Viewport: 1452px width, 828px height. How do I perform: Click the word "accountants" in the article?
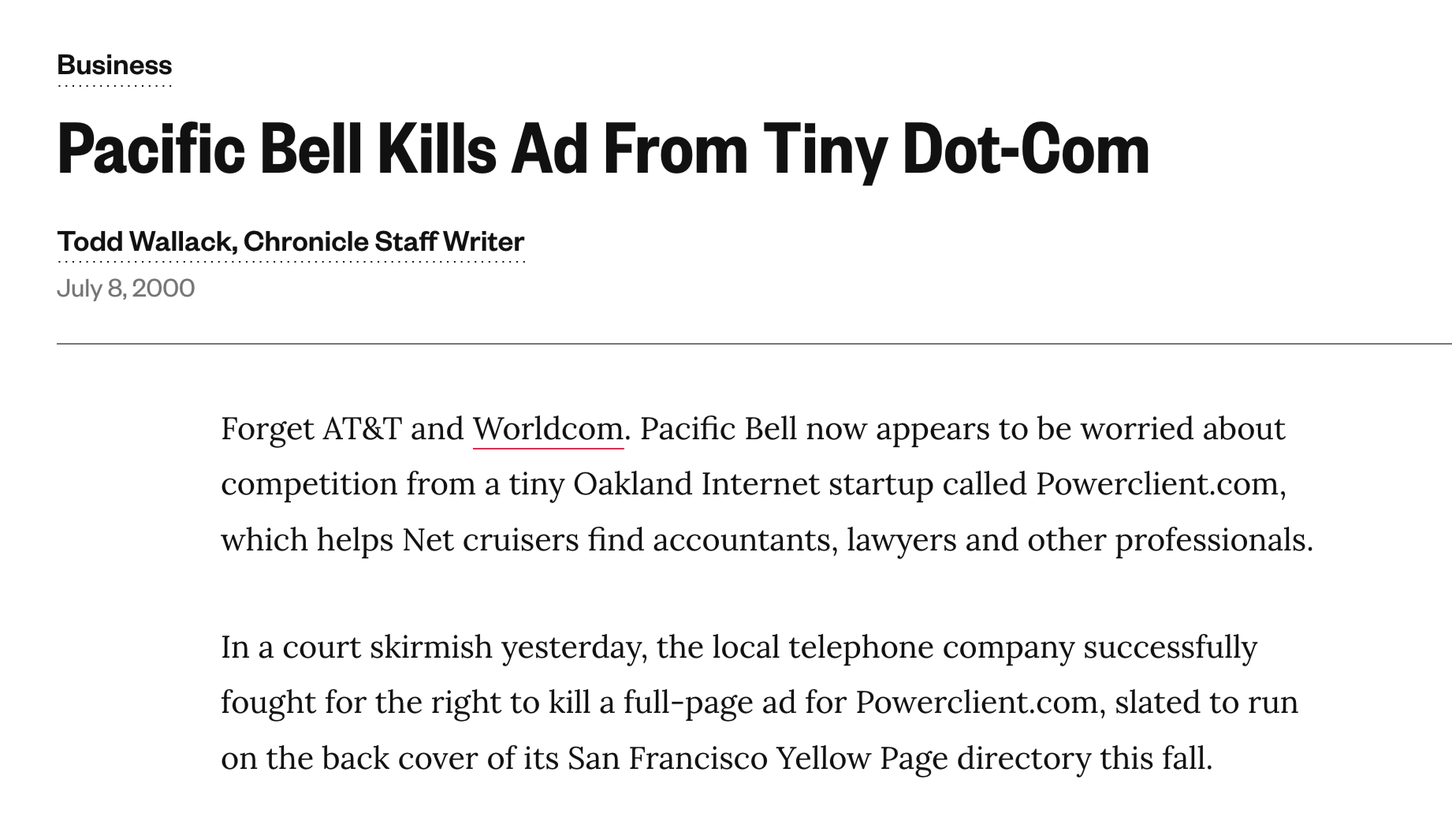(x=741, y=540)
